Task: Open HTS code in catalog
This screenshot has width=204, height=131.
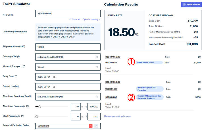Action: tap(91, 19)
